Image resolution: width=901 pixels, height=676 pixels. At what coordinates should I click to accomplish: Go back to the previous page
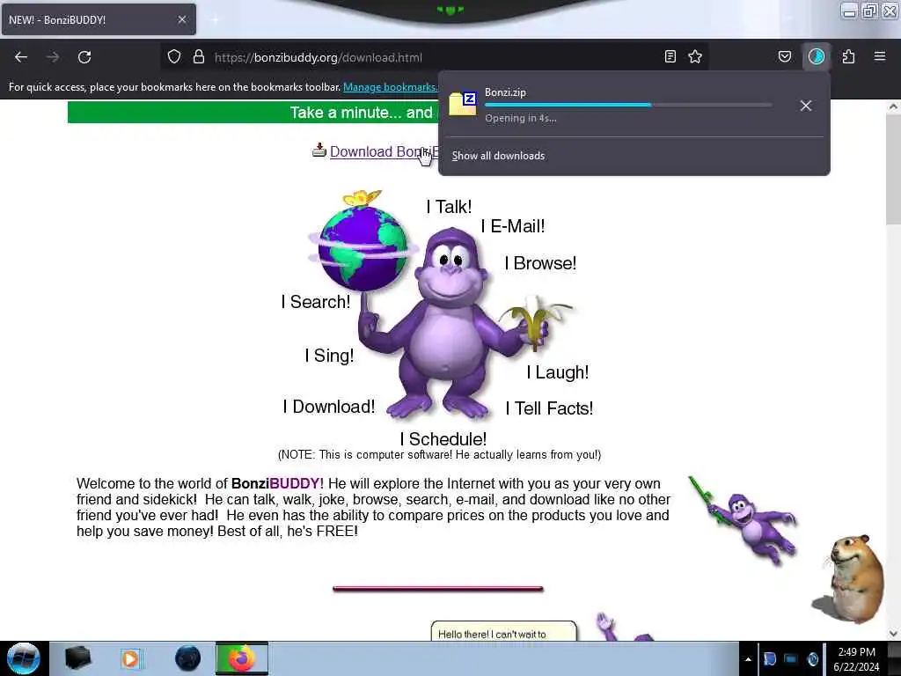coord(21,57)
